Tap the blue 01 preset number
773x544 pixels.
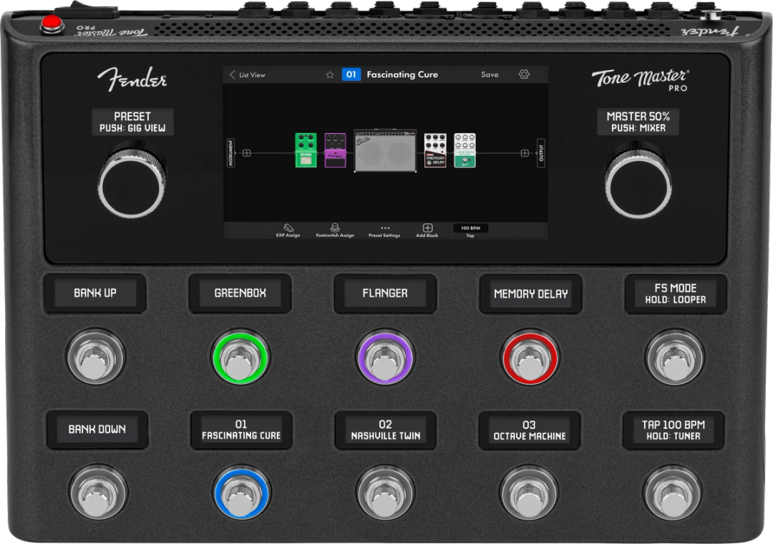pos(351,74)
